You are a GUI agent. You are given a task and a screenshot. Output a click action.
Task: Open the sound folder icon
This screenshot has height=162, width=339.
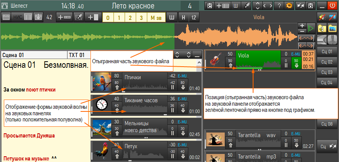[323, 28]
